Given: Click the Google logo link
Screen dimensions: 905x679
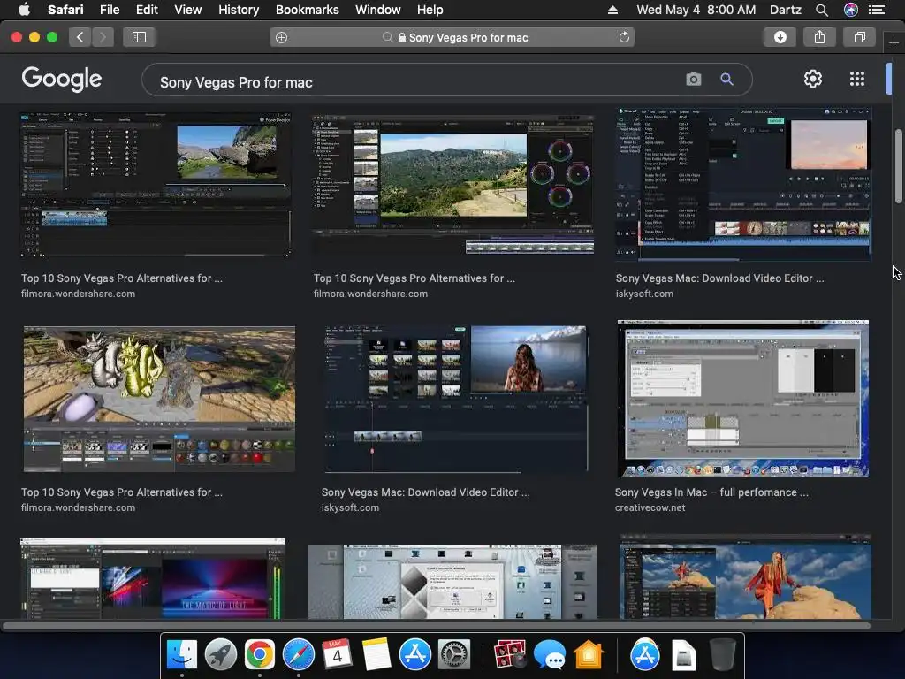Looking at the screenshot, I should point(62,79).
